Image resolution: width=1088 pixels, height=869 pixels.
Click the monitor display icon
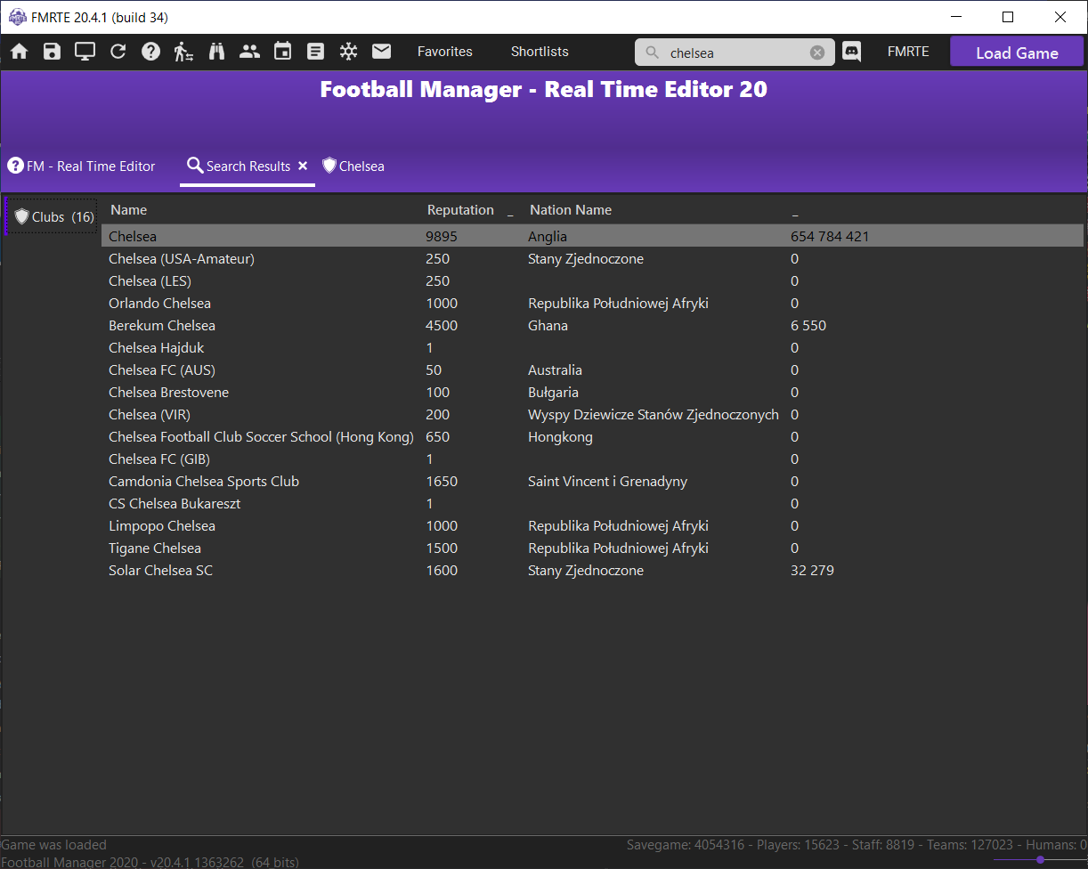[85, 52]
